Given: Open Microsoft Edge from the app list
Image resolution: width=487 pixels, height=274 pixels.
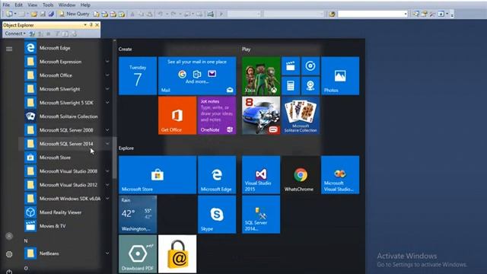Looking at the screenshot, I should [x=62, y=48].
